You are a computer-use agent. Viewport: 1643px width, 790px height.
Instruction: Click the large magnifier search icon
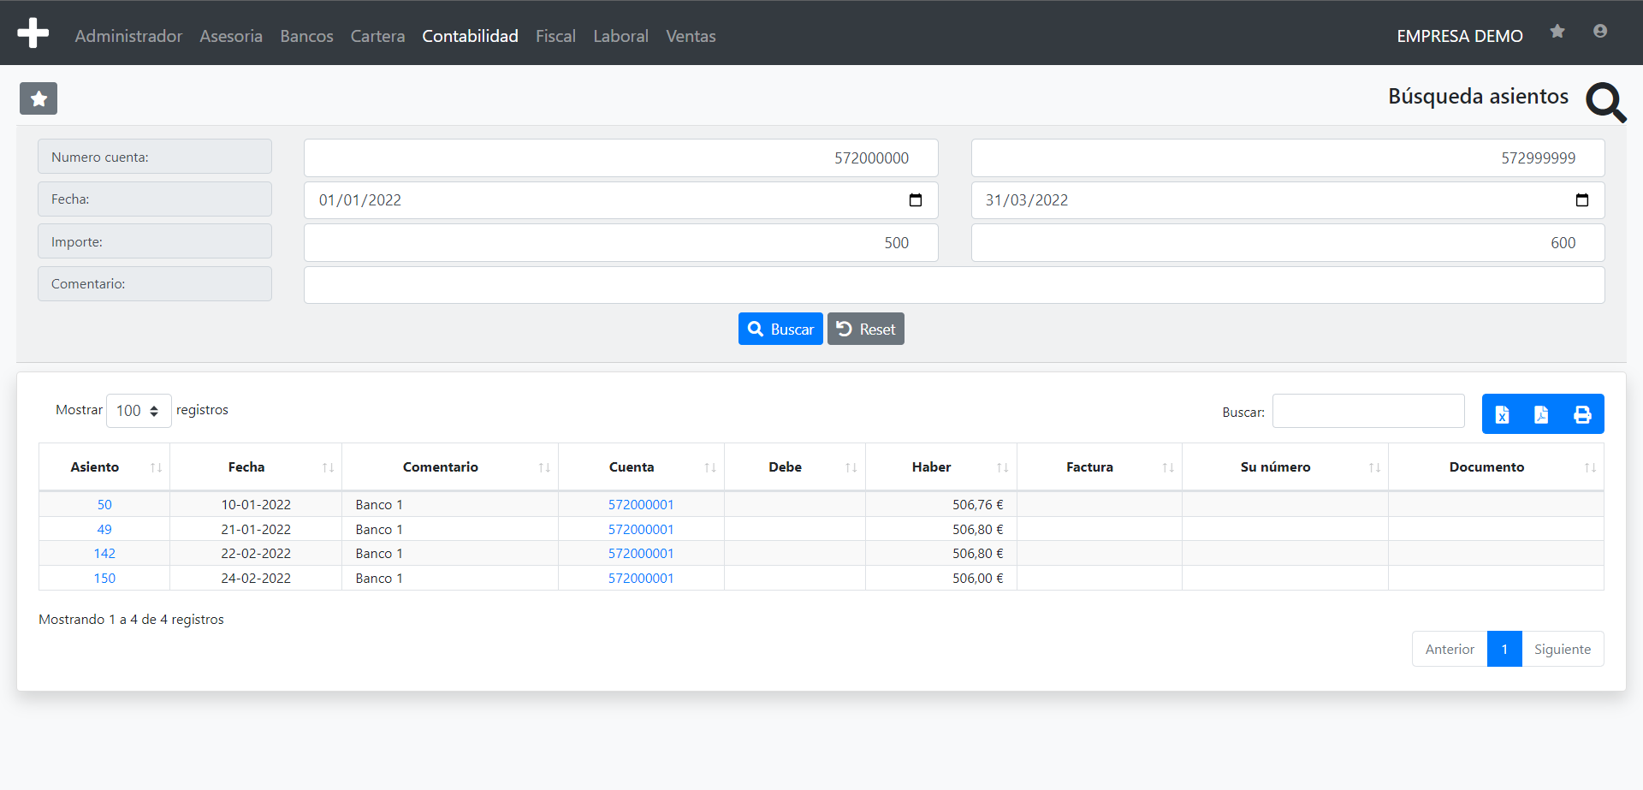(1606, 103)
